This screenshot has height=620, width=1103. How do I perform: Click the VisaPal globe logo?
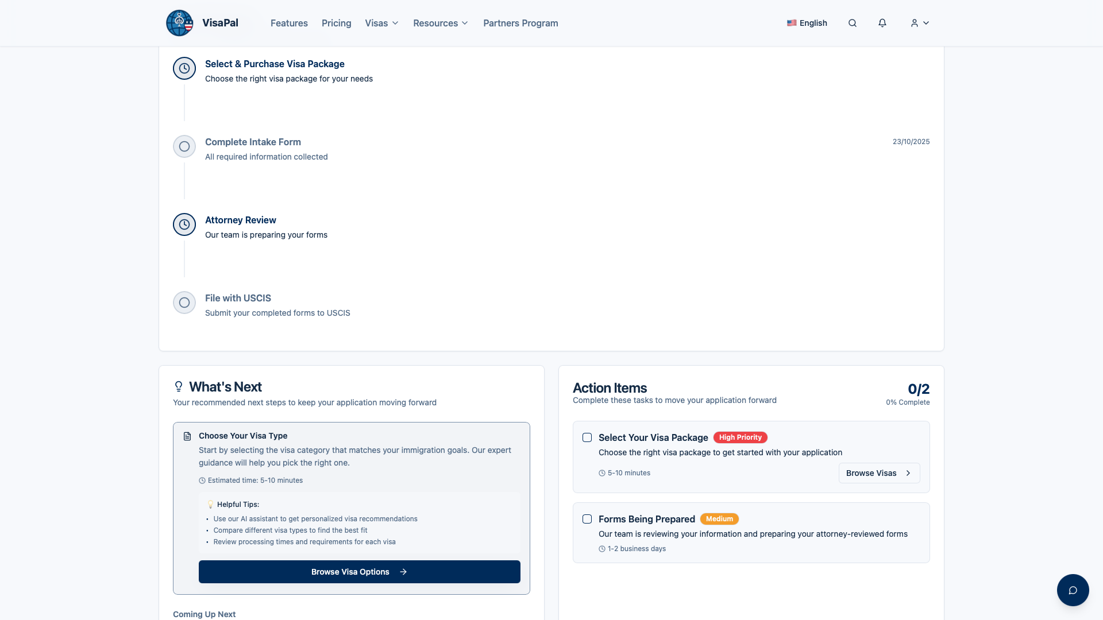click(179, 23)
